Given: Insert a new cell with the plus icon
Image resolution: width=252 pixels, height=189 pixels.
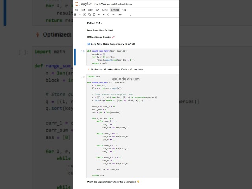Looking at the screenshot, I should pos(80,15).
